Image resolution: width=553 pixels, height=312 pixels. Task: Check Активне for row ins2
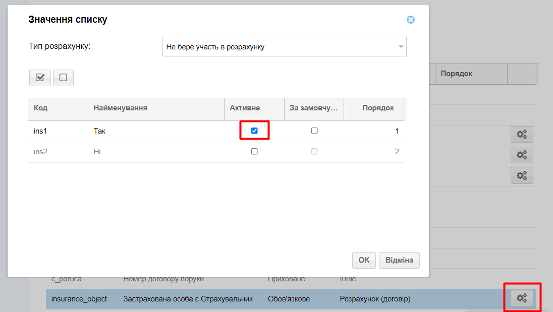pyautogui.click(x=254, y=151)
